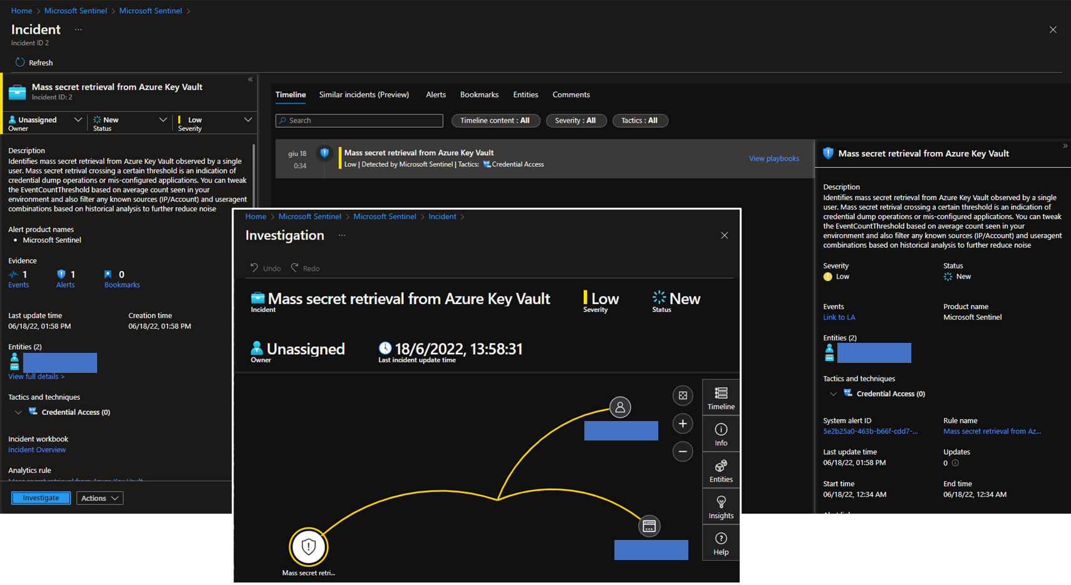Screen dimensions: 1071x585
Task: Zoom in on the investigation graph
Action: click(x=683, y=424)
